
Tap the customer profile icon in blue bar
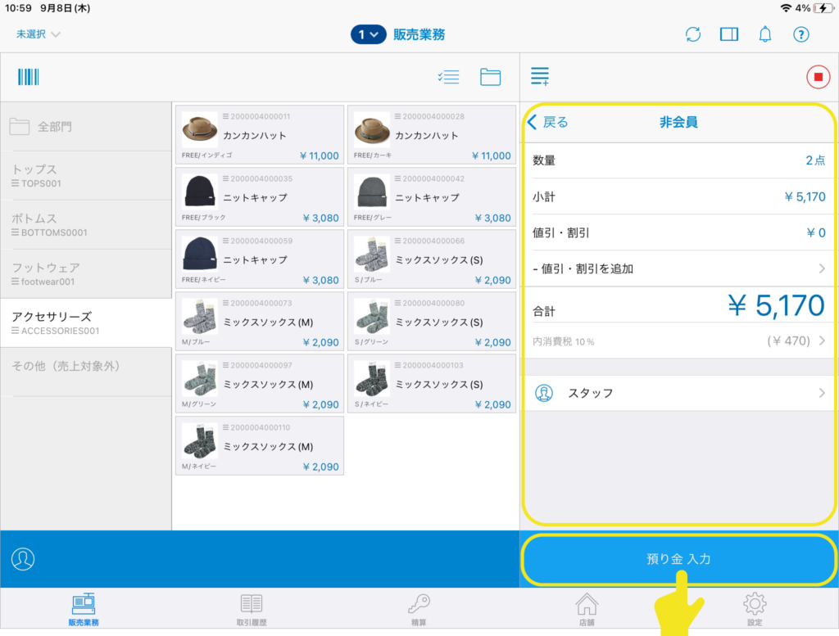pyautogui.click(x=23, y=558)
